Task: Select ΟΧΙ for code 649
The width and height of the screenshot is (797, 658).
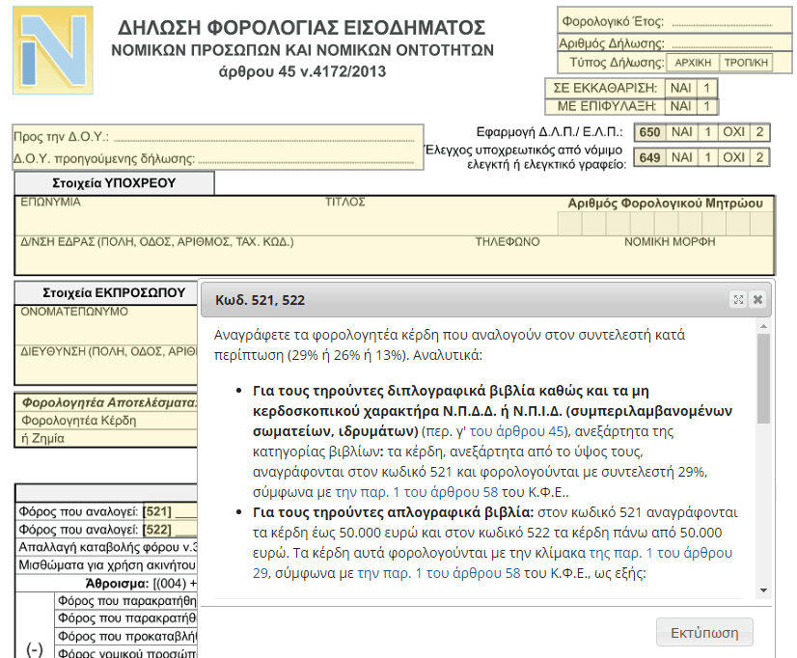Action: [734, 157]
